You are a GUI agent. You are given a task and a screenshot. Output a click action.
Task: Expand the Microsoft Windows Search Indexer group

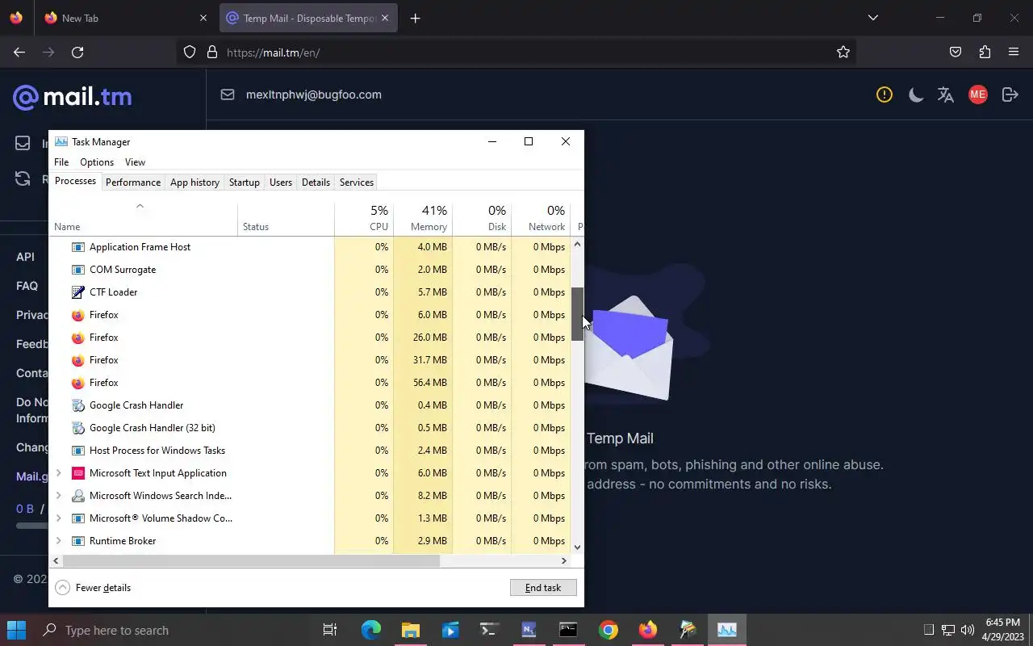click(x=58, y=496)
